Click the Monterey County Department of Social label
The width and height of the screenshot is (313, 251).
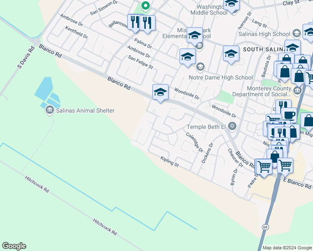[x=262, y=91]
